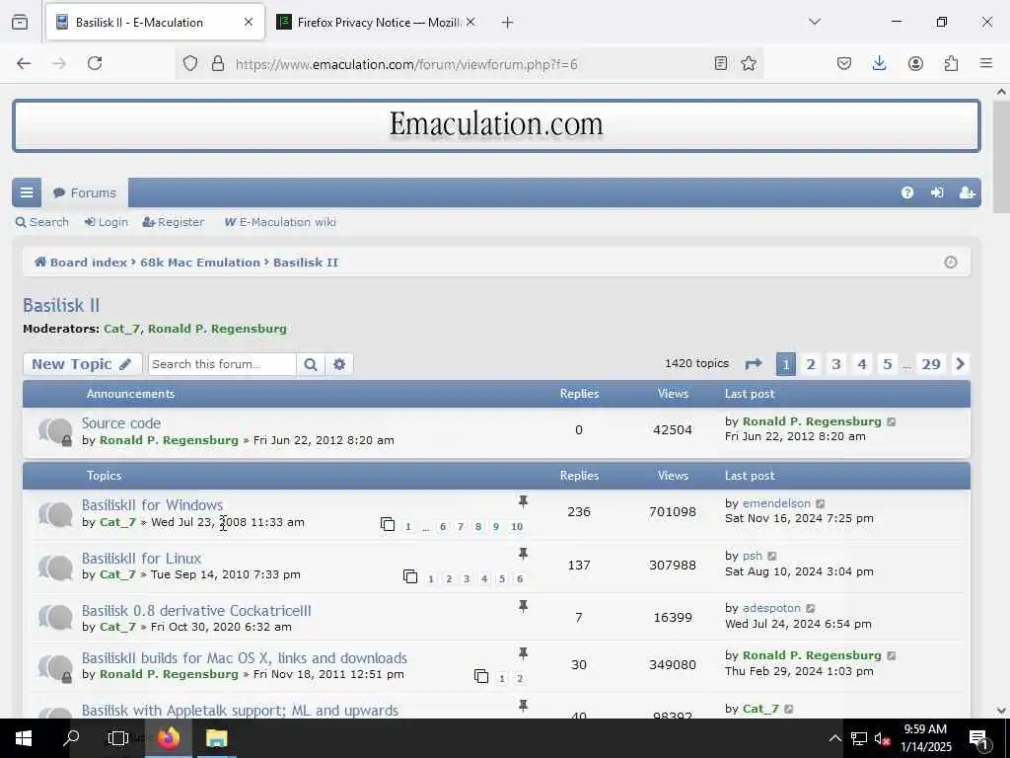This screenshot has width=1010, height=758.
Task: Go to page 2 of topics
Action: (811, 364)
